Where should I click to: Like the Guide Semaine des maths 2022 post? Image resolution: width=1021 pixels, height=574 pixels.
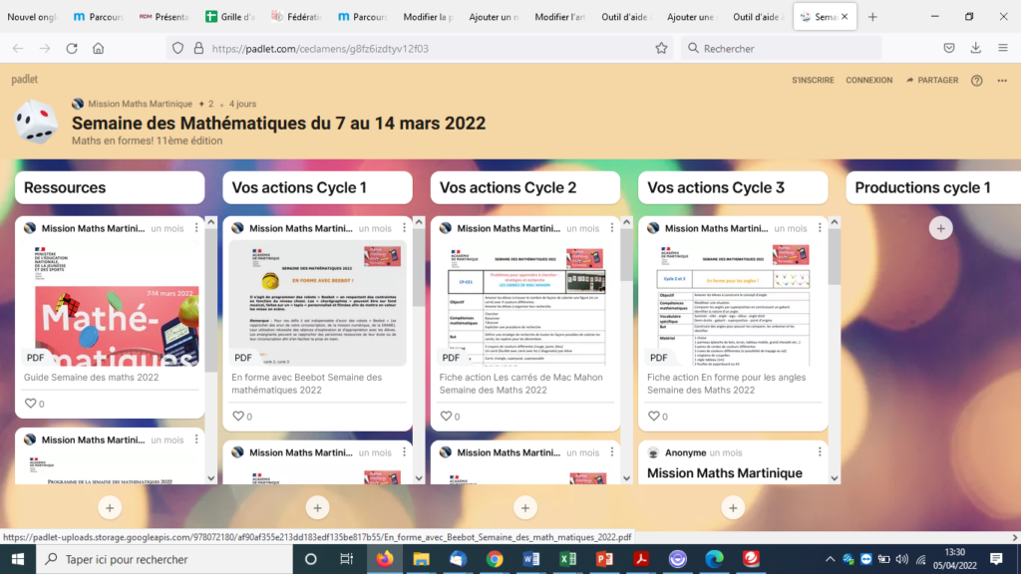point(30,404)
